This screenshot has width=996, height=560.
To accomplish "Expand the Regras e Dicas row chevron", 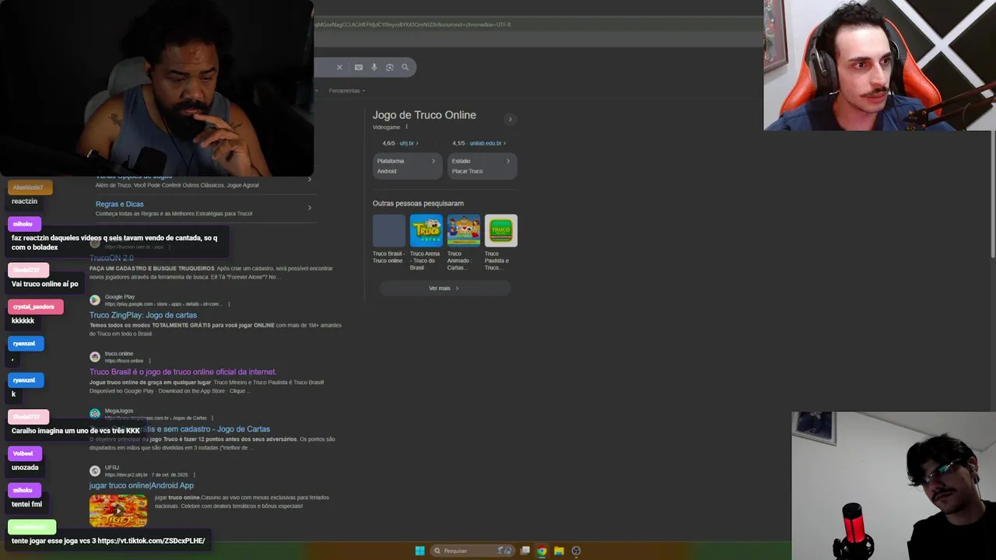I will point(310,208).
